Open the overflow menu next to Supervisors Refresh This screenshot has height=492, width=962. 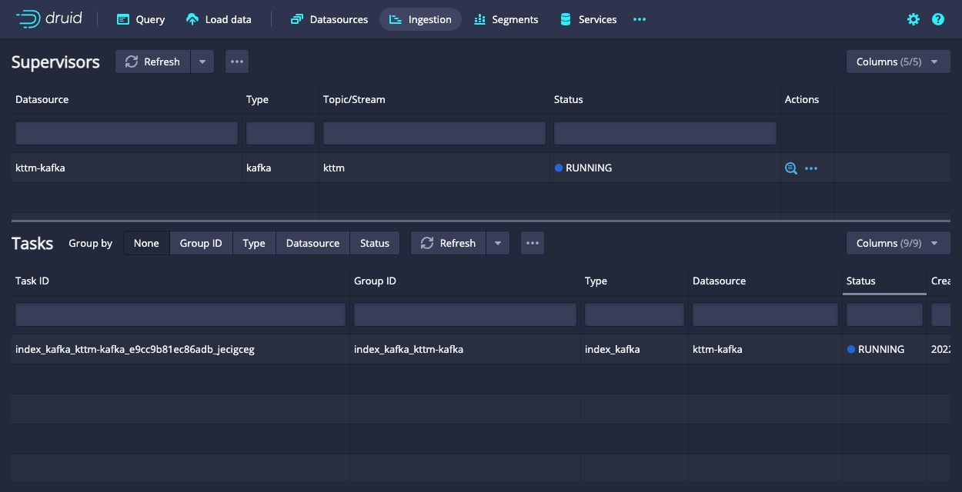(x=236, y=61)
